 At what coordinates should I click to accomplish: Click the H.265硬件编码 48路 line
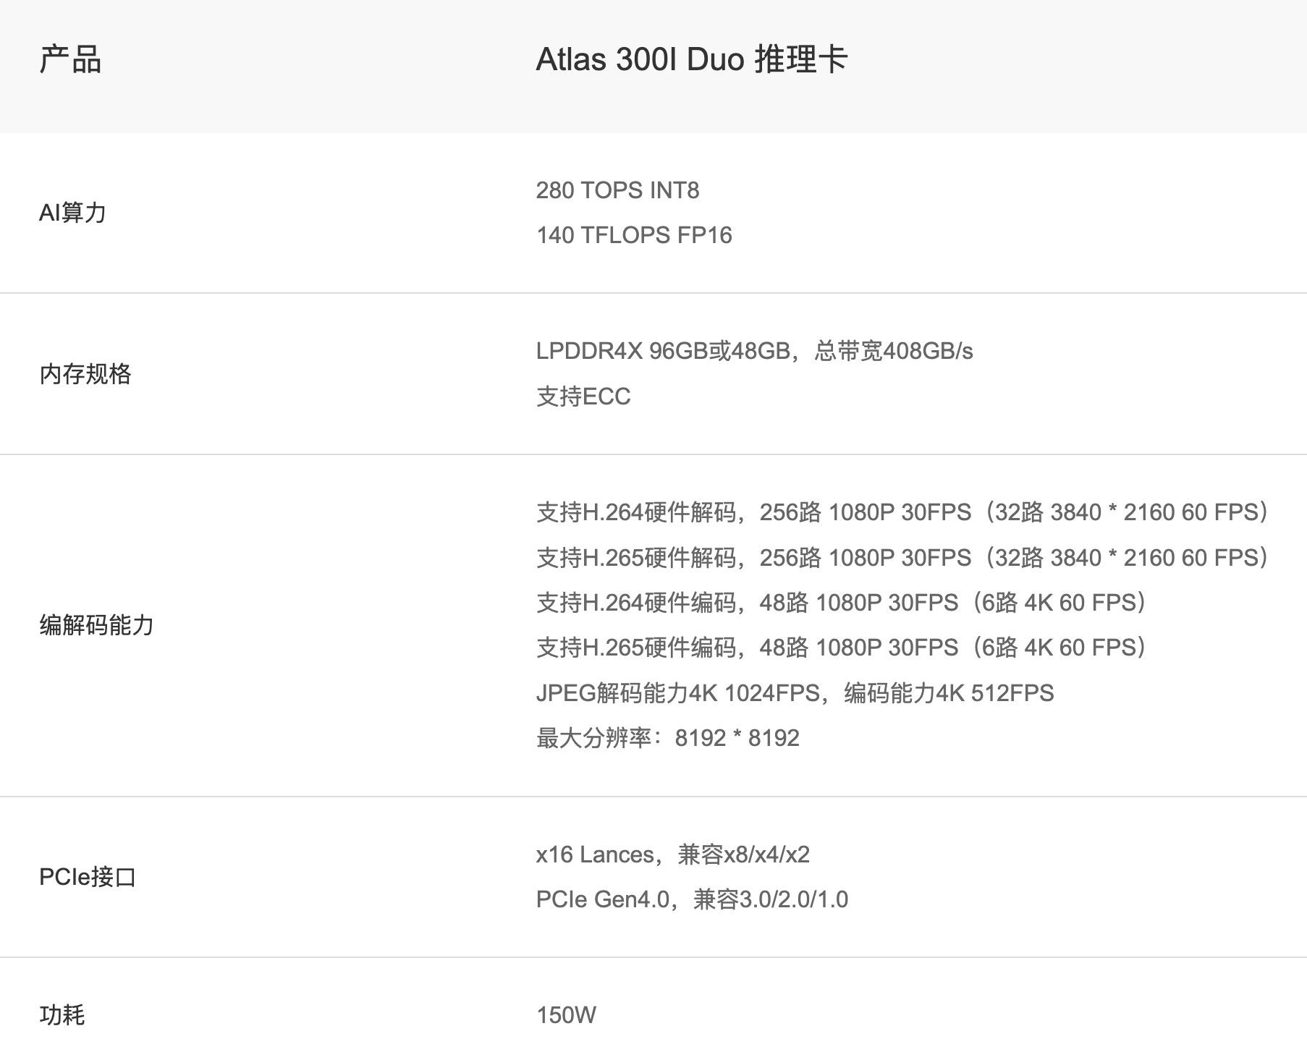842,648
